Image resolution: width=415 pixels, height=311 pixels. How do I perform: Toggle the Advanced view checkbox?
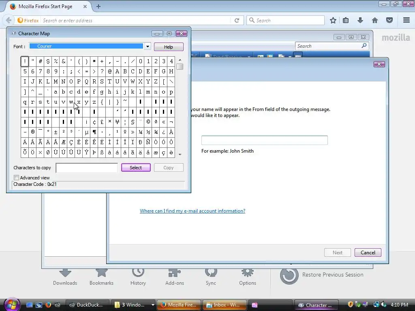tap(16, 178)
